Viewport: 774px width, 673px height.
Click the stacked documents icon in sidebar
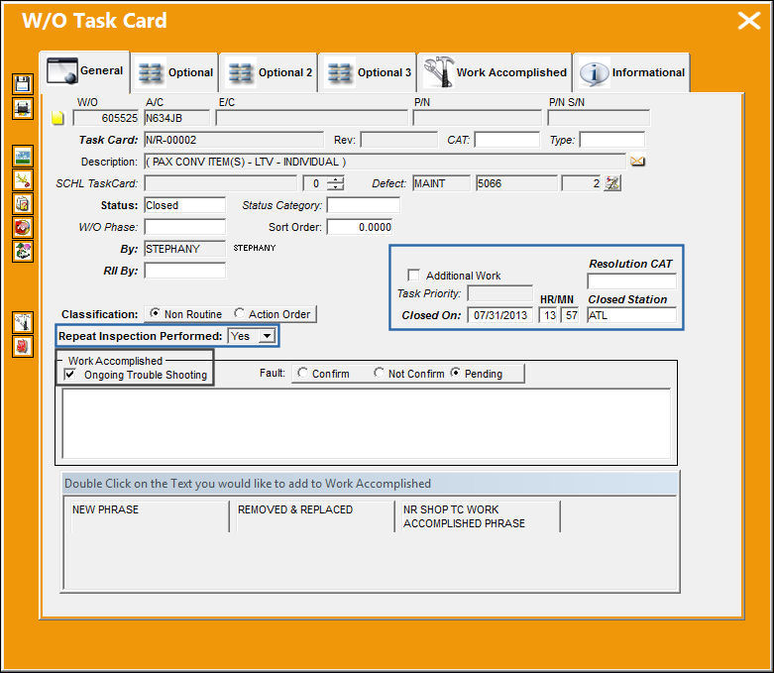click(x=23, y=204)
